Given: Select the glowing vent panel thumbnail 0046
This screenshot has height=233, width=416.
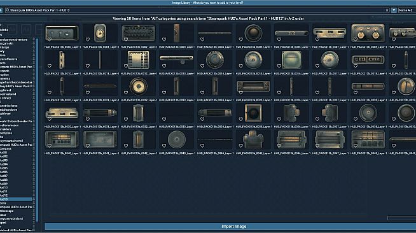Looking at the screenshot, I should pyautogui.click(x=291, y=139).
